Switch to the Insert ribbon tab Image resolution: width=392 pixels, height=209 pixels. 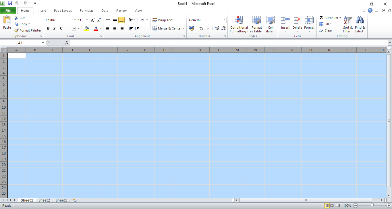pos(42,11)
